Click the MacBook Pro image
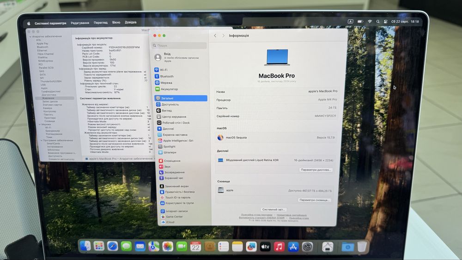This screenshot has height=260, width=462. pos(277,57)
